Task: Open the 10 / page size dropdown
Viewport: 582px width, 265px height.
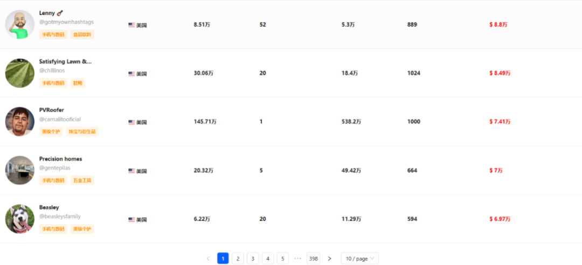Action: click(359, 259)
